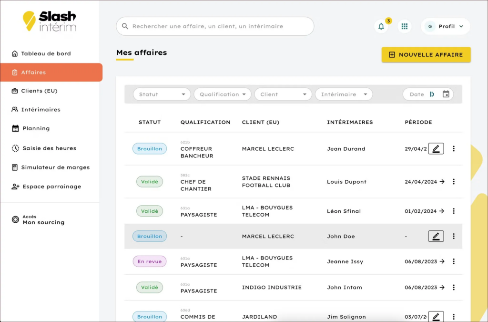Open the Intérimaire filter dropdown

344,94
